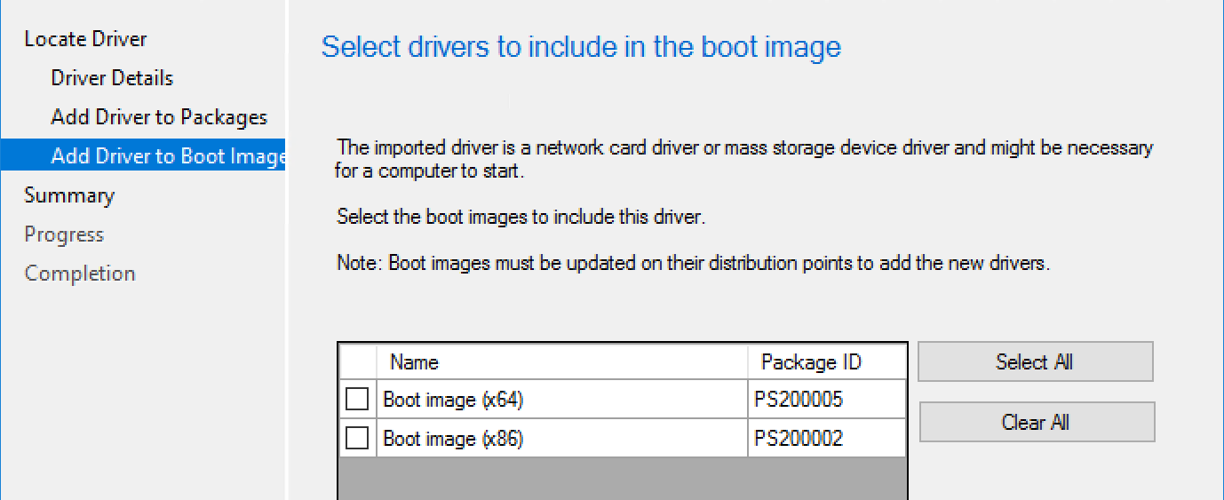Click the 'Select drivers to include' page heading

581,47
